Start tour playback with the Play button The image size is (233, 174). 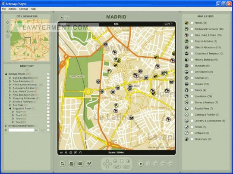141,164
